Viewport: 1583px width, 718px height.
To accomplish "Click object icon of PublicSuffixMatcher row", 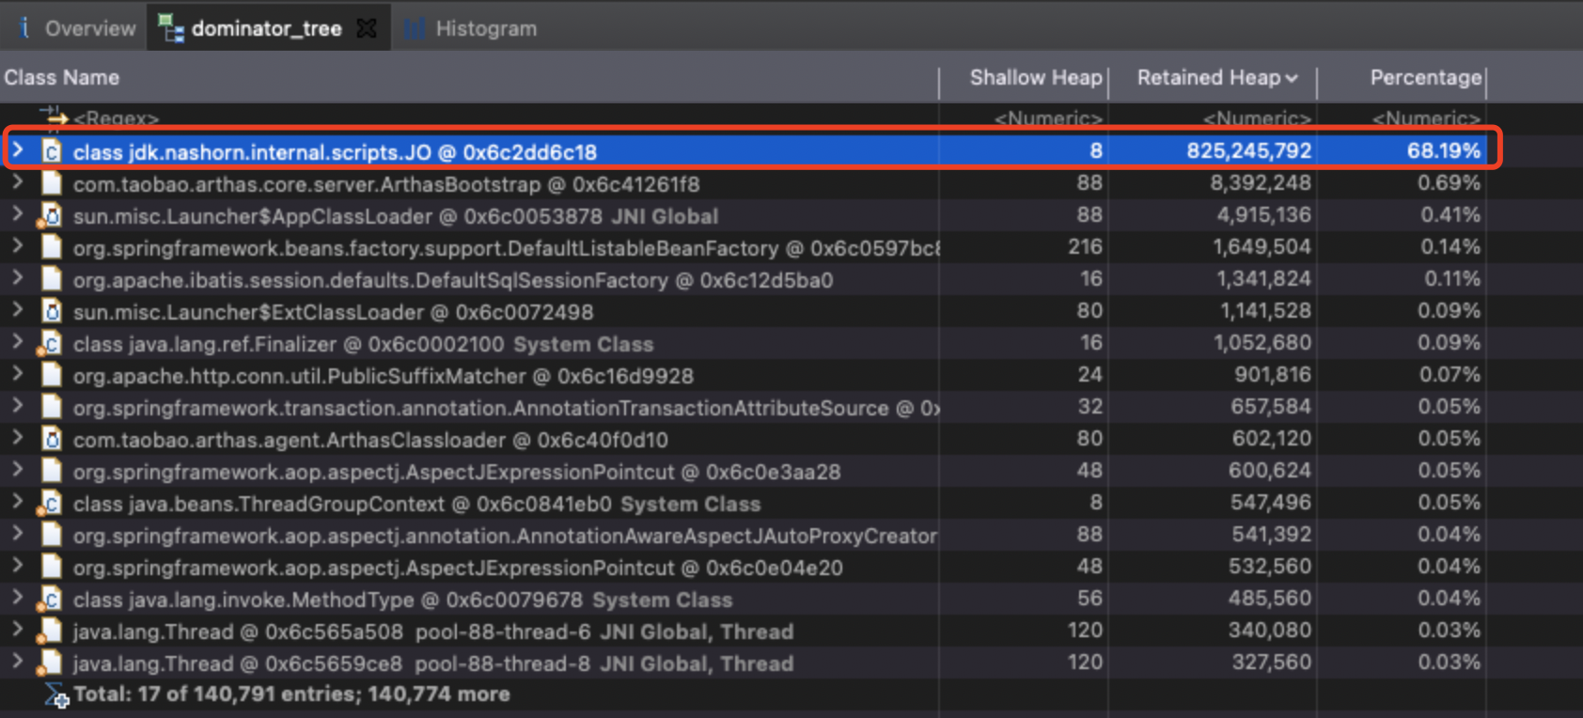I will point(52,375).
